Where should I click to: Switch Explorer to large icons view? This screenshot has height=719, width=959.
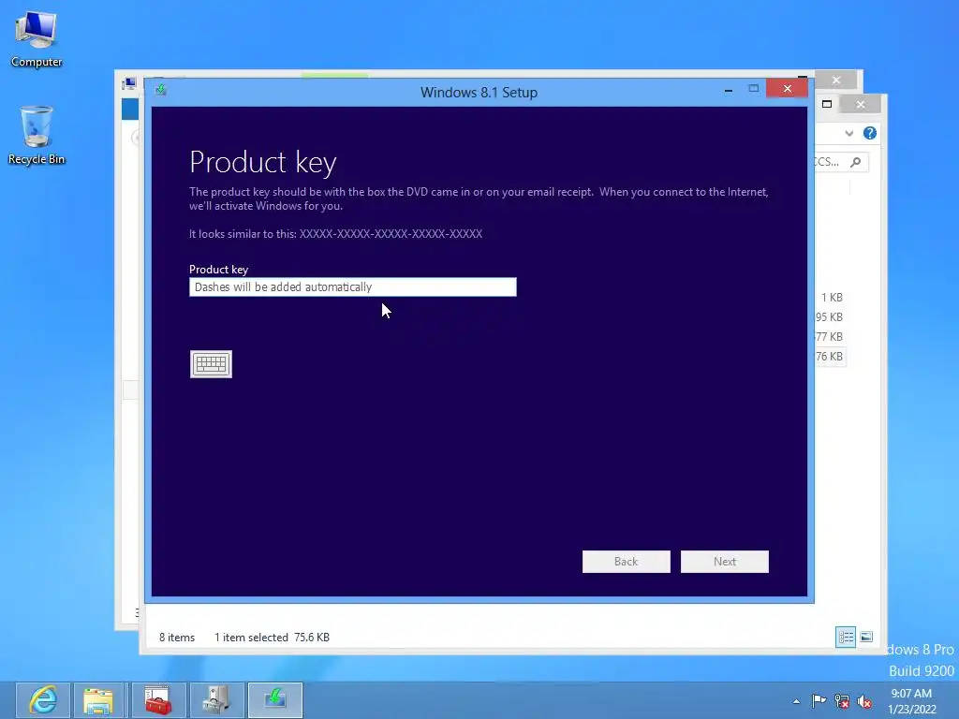(x=866, y=637)
